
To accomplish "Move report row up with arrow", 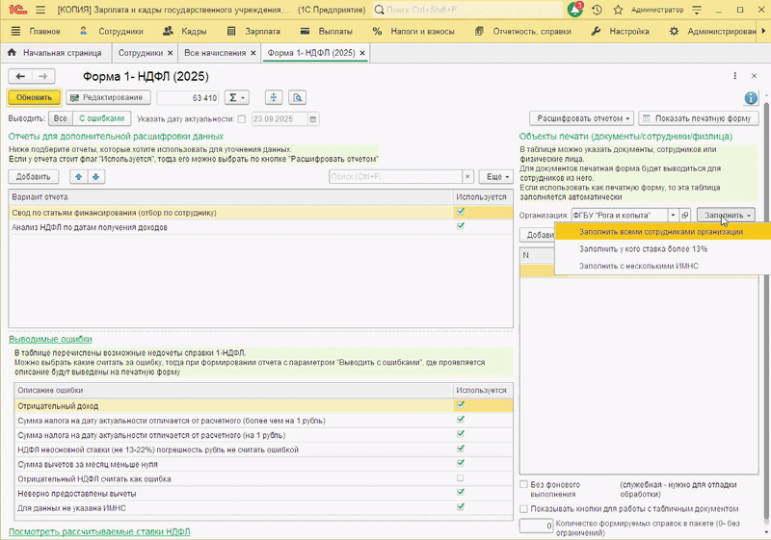I will coord(77,177).
